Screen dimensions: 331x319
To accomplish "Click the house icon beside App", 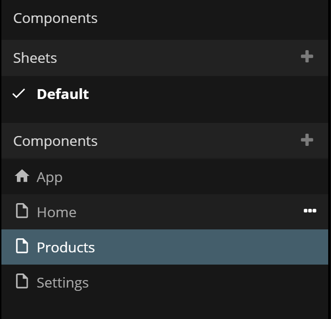I will (x=22, y=176).
